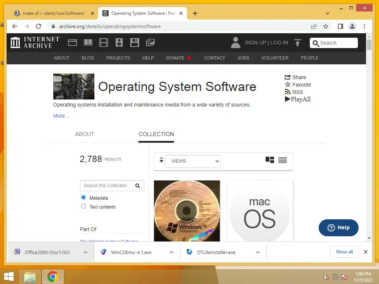This screenshot has width=379, height=284.
Task: Open the VIEWS sort dropdown
Action: click(x=193, y=161)
